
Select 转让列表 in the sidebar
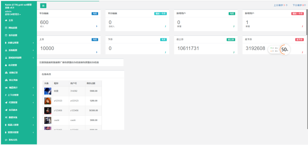[13, 80]
